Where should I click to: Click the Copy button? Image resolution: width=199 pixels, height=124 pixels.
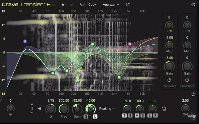point(92,5)
